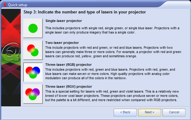Click the red Q app icon in title bar
This screenshot has width=191, height=120.
(x=5, y=5)
